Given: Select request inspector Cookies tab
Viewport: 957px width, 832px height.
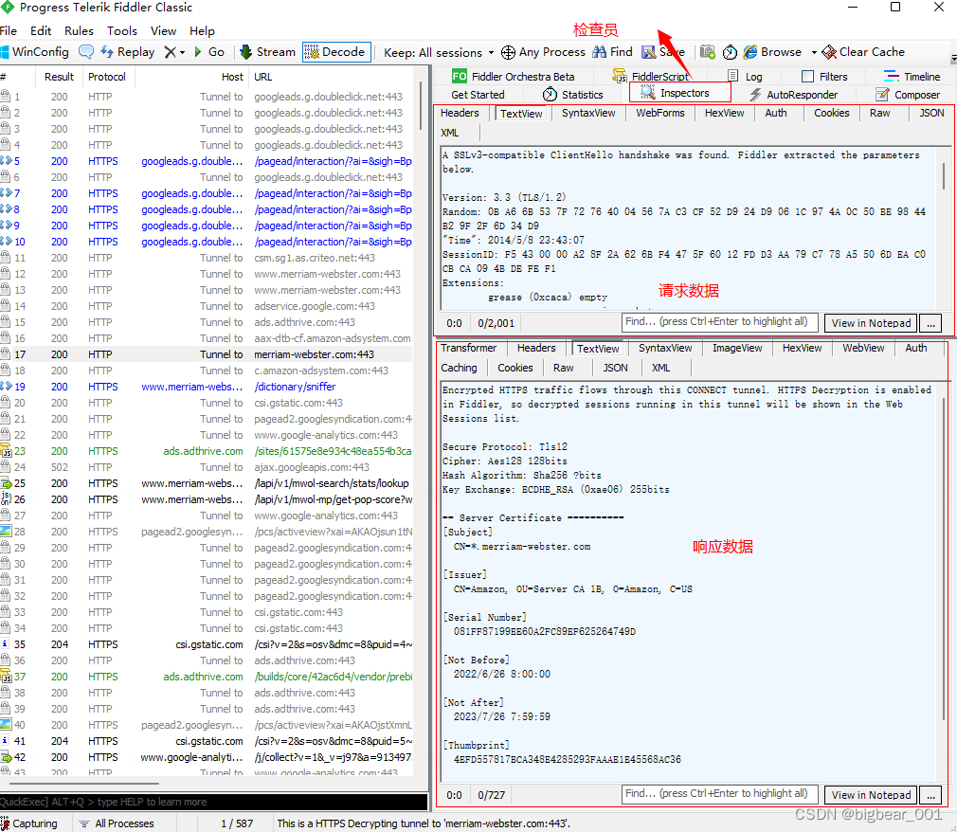Looking at the screenshot, I should (831, 113).
